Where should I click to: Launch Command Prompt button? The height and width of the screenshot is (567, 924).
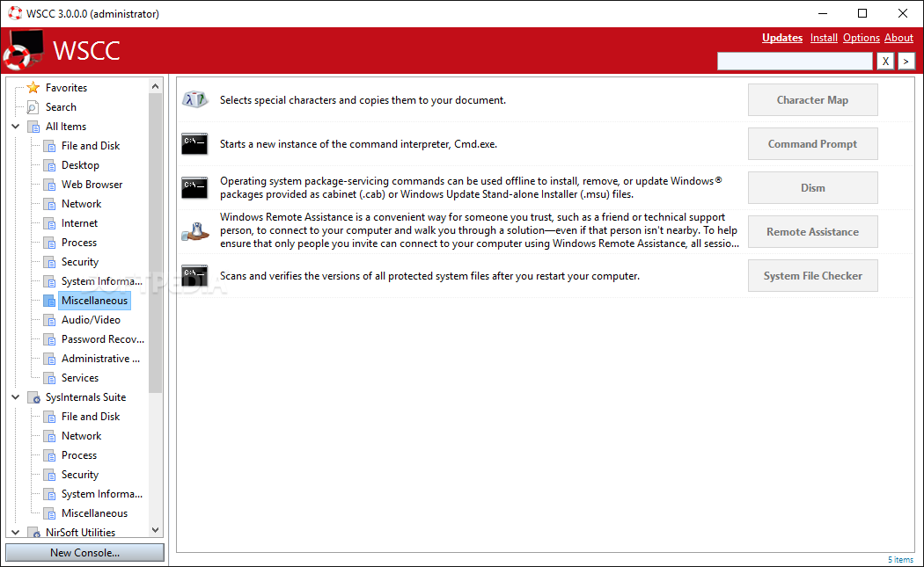tap(812, 143)
